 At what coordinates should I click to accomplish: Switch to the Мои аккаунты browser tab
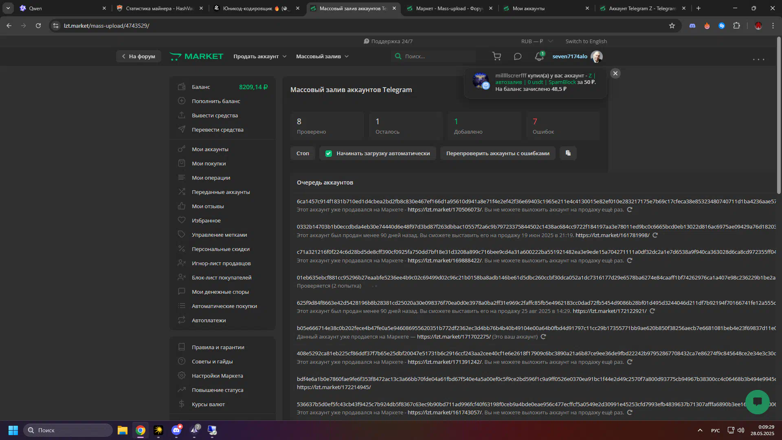547,8
